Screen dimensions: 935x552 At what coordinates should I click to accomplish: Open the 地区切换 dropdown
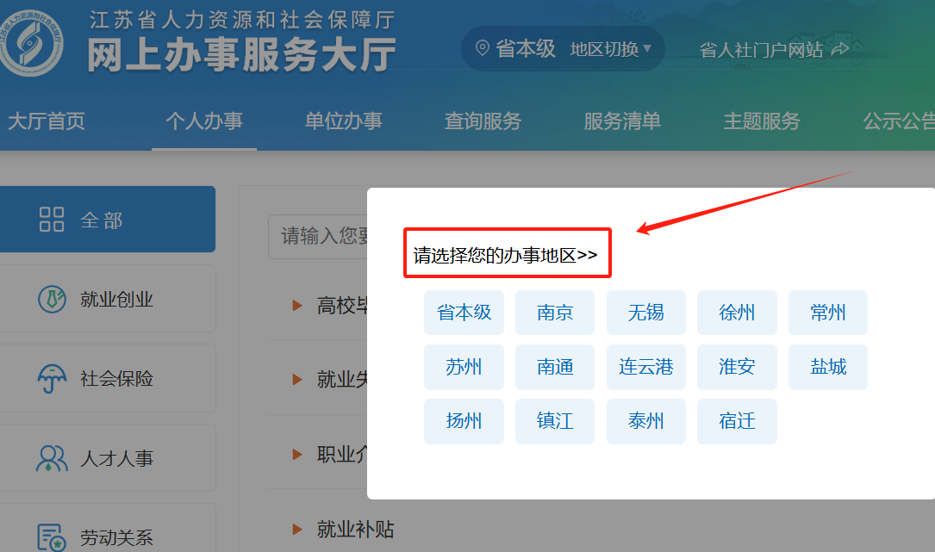(x=610, y=49)
